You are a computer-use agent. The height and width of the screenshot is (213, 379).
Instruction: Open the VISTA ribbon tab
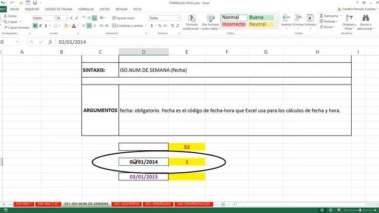tap(137, 9)
